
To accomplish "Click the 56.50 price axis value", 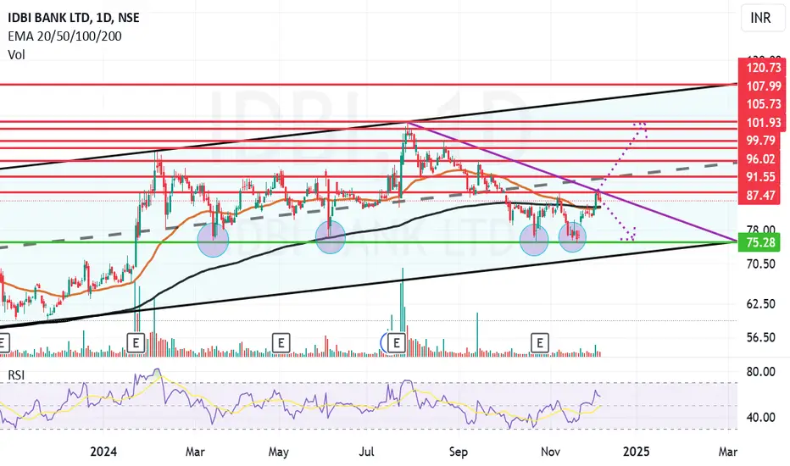I will pyautogui.click(x=761, y=337).
